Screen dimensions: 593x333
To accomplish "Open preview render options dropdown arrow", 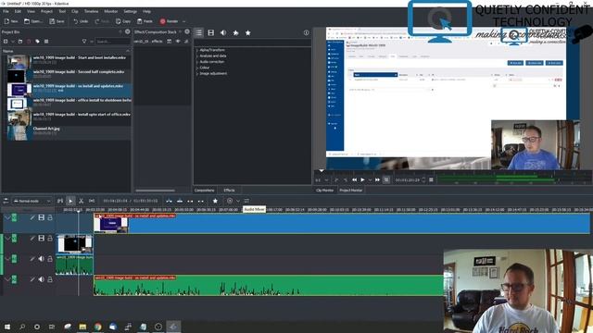I will click(238, 201).
